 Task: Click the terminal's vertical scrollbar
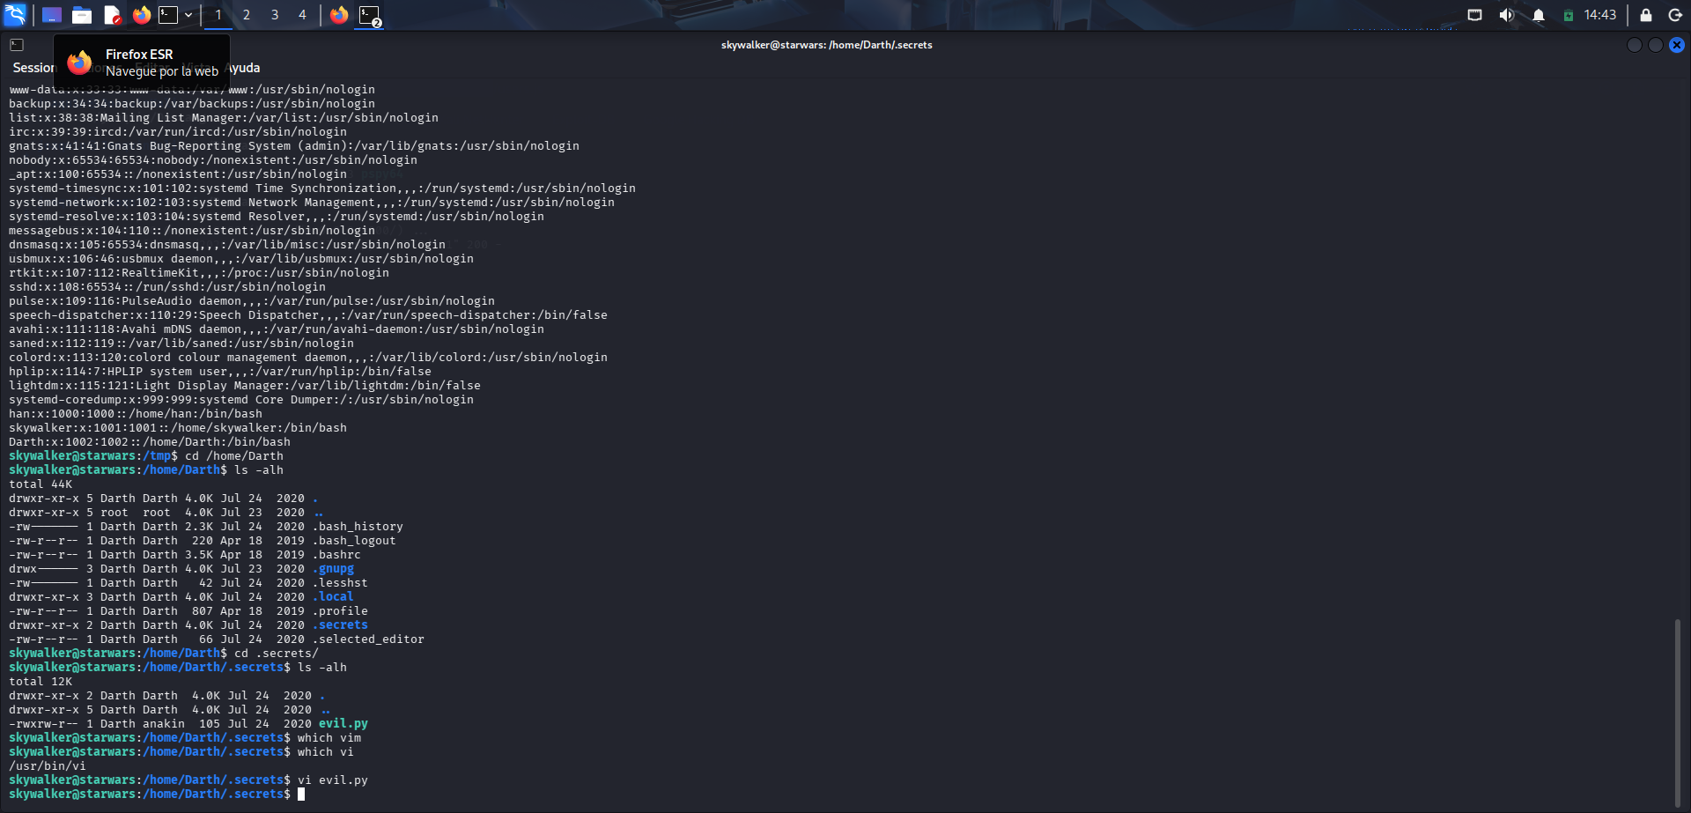point(1677,705)
